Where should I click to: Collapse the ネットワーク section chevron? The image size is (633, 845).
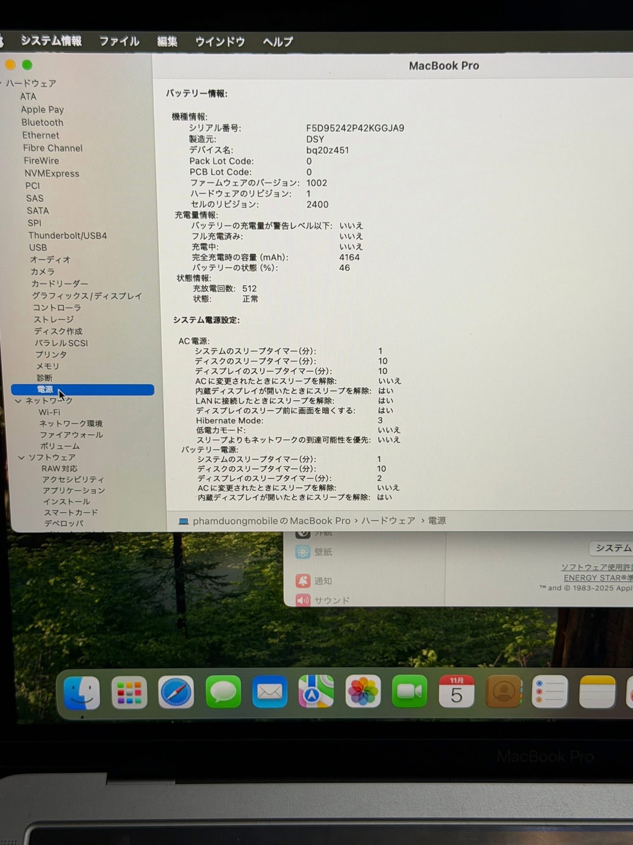[x=18, y=401]
